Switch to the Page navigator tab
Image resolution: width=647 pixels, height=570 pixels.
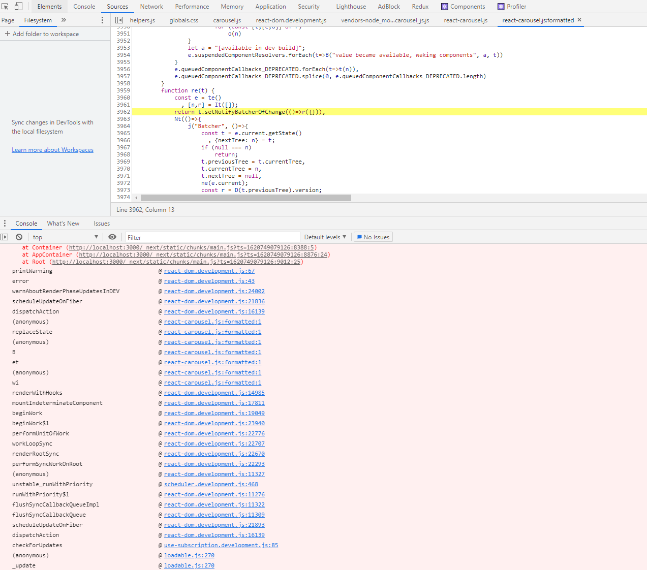pos(8,20)
